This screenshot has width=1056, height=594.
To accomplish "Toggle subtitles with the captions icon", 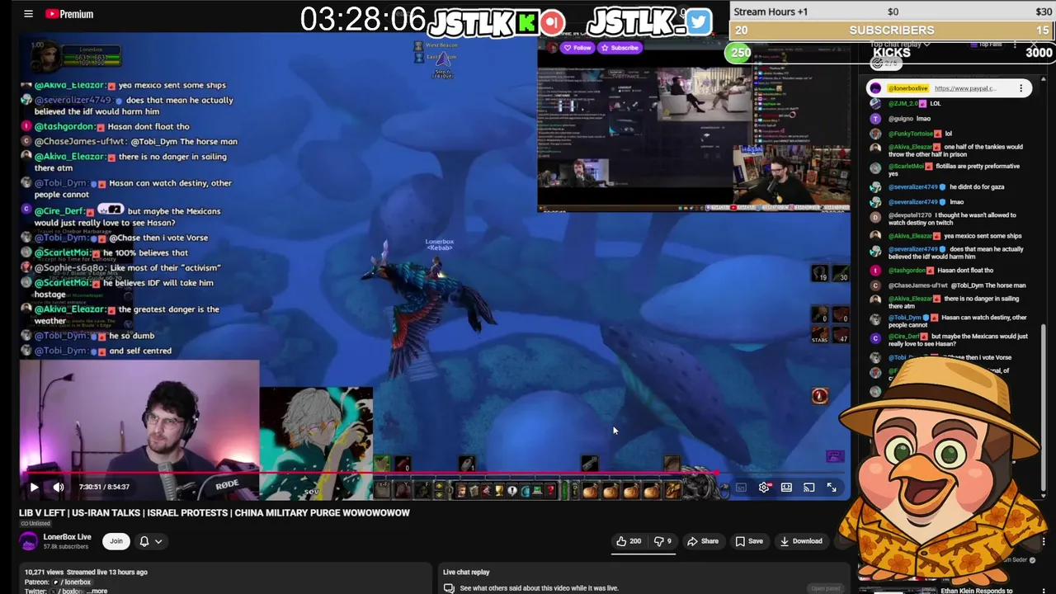I will 741,488.
